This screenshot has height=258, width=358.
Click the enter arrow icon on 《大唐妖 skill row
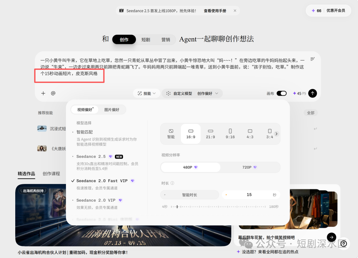(x=315, y=149)
